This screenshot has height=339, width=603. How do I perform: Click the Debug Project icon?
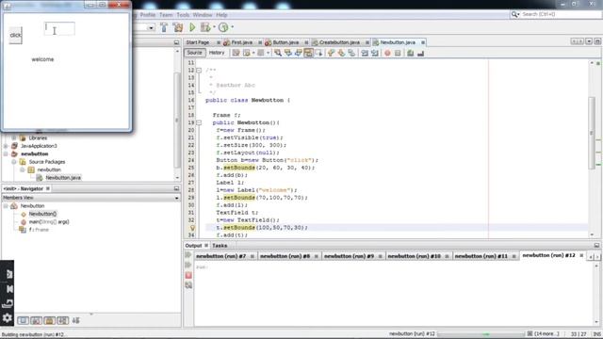pyautogui.click(x=205, y=27)
